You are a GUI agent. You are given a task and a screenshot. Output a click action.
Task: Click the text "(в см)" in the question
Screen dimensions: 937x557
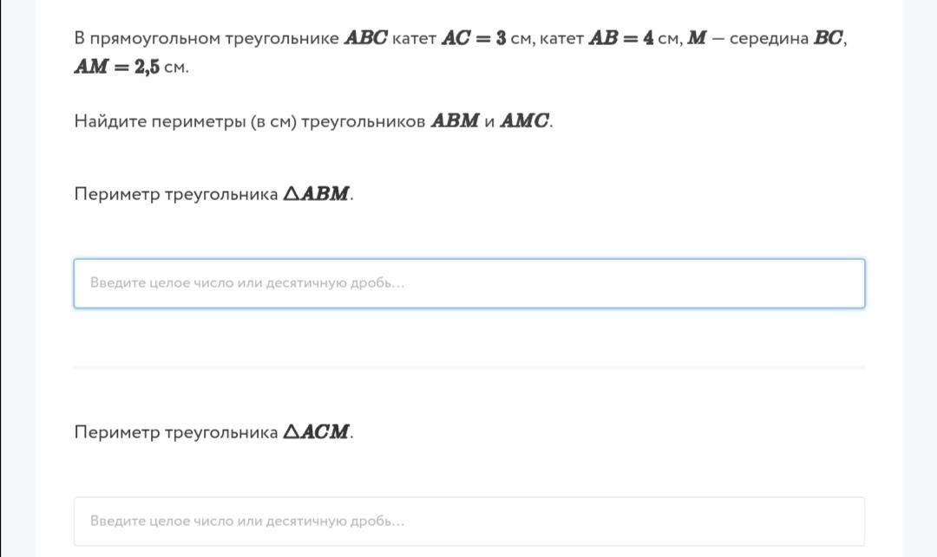point(273,121)
